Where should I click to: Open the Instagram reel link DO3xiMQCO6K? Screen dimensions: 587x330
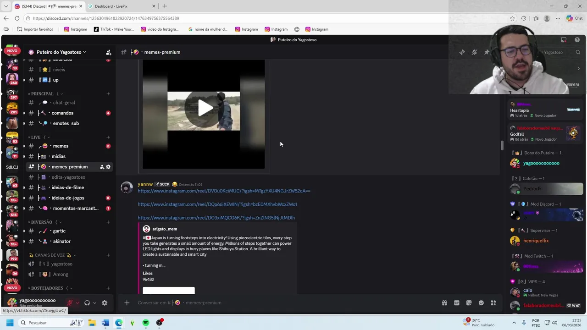216,218
